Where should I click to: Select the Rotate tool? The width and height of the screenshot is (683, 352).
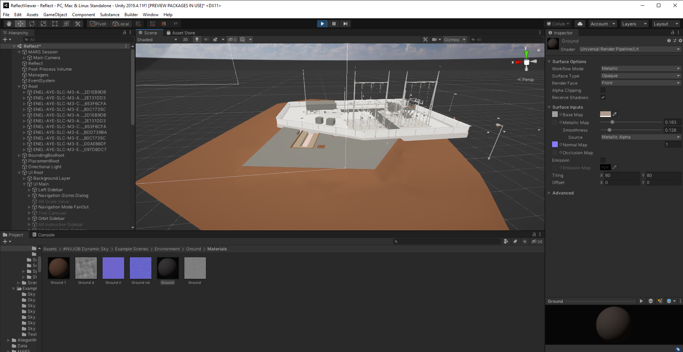pos(32,24)
